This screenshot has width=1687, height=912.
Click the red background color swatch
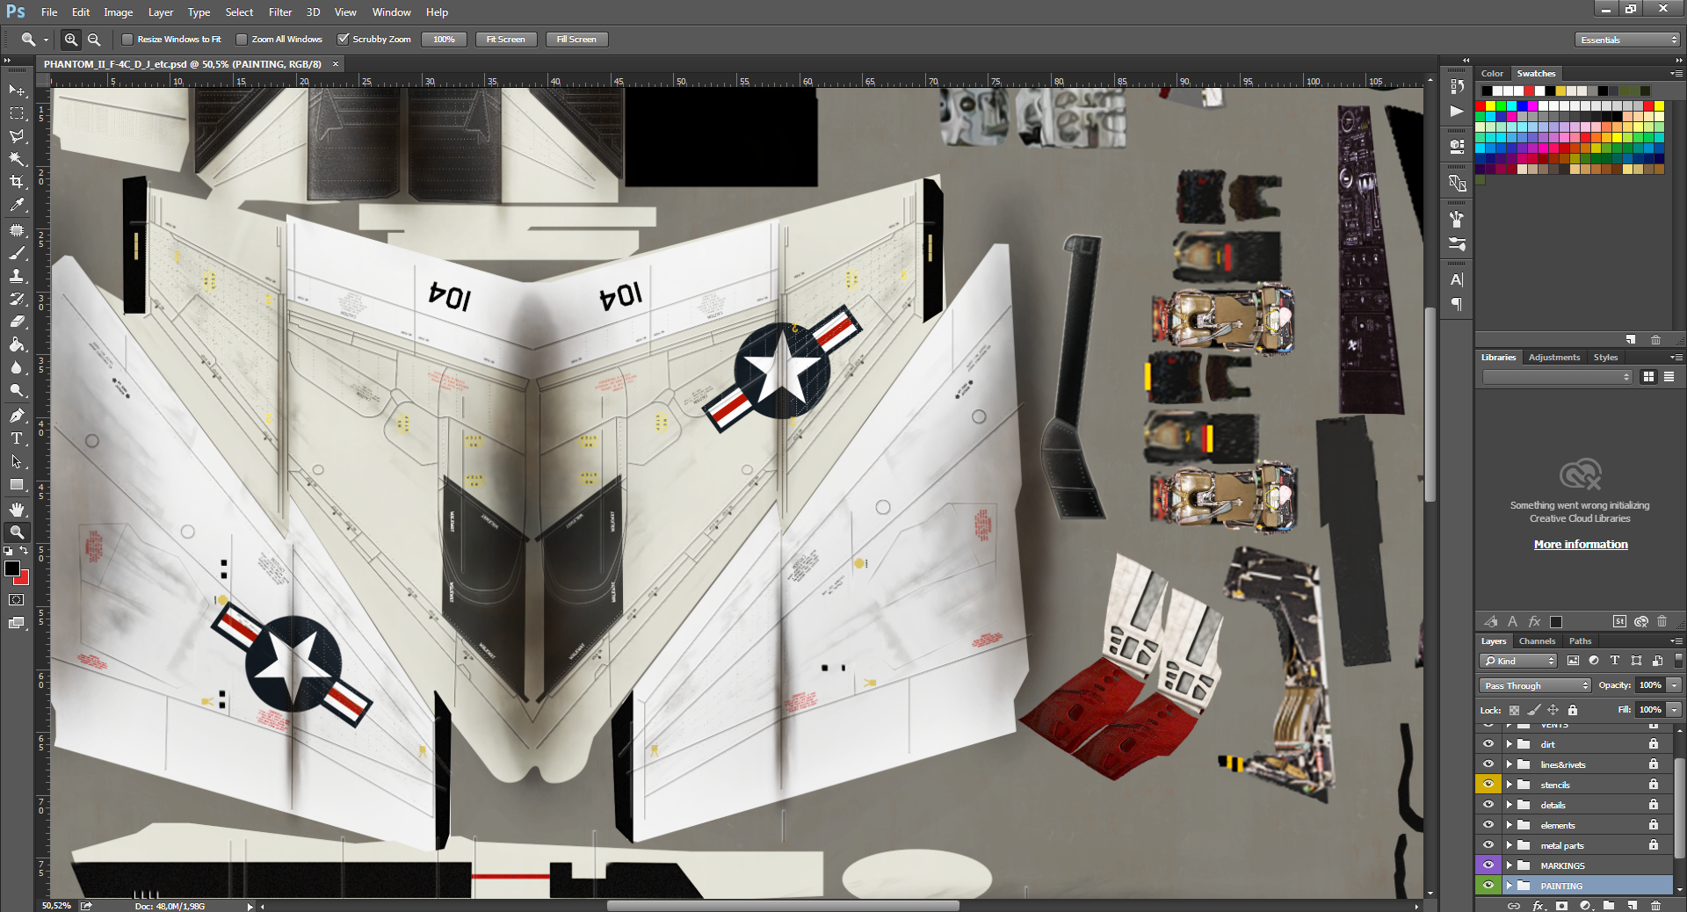pyautogui.click(x=25, y=579)
